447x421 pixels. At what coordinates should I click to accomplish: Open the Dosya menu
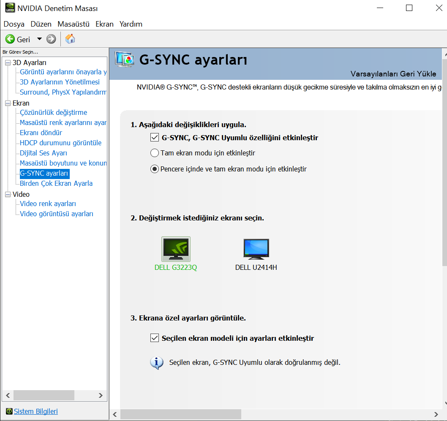click(x=14, y=24)
